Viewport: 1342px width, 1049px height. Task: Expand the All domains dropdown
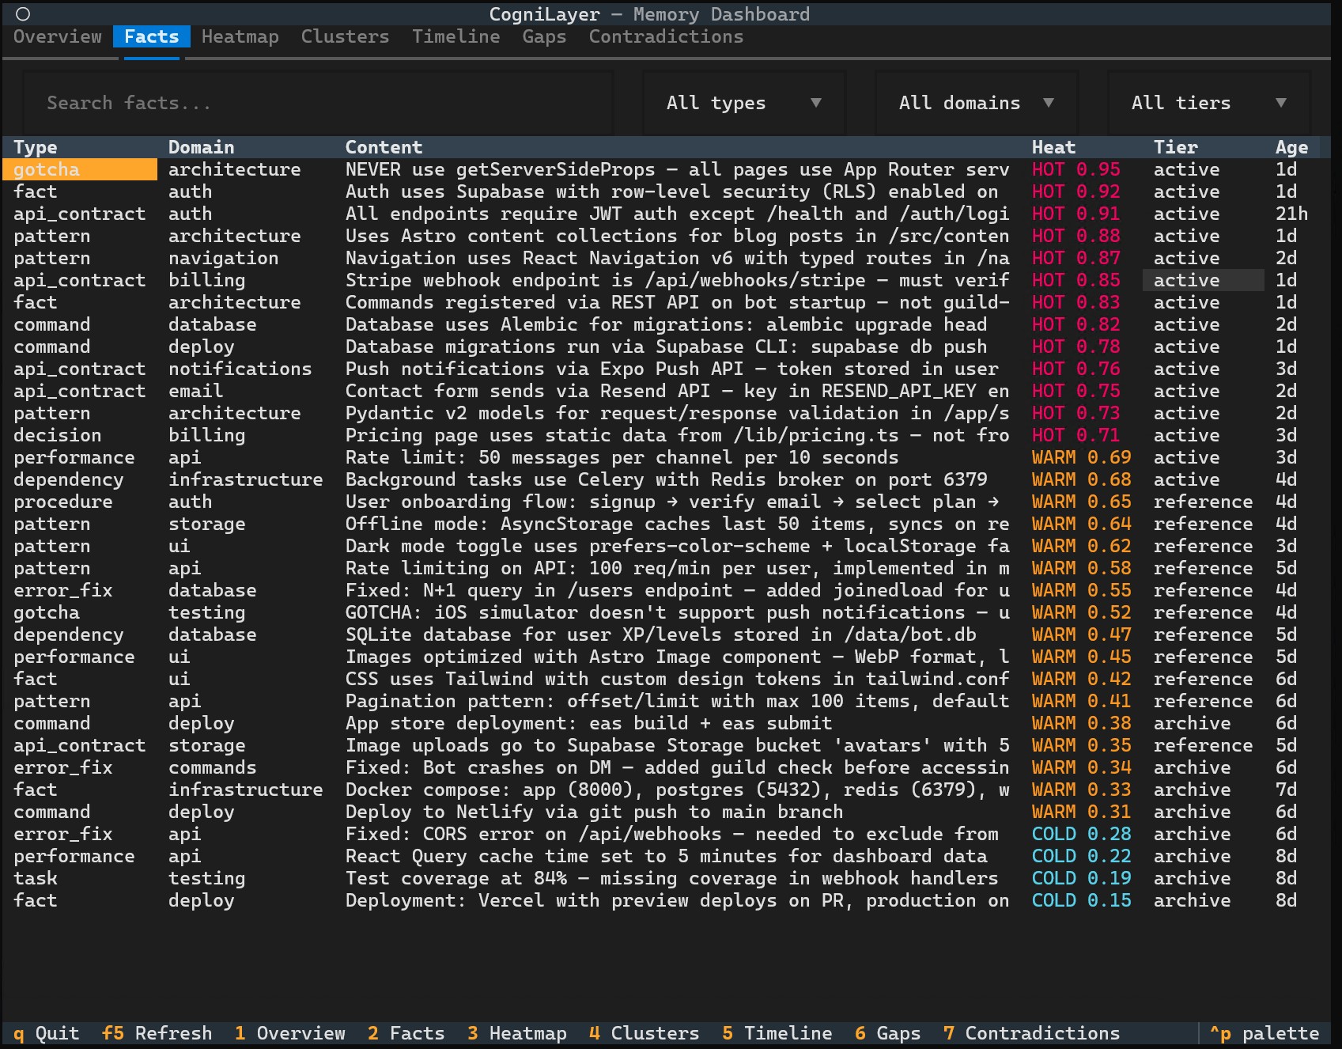click(976, 103)
